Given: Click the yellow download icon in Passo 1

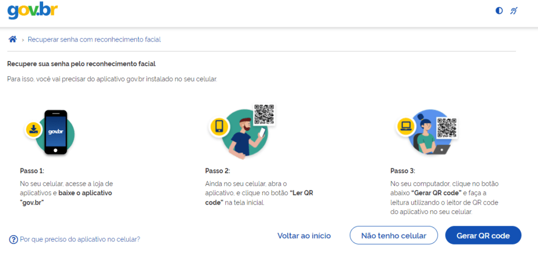Looking at the screenshot, I should (x=34, y=129).
